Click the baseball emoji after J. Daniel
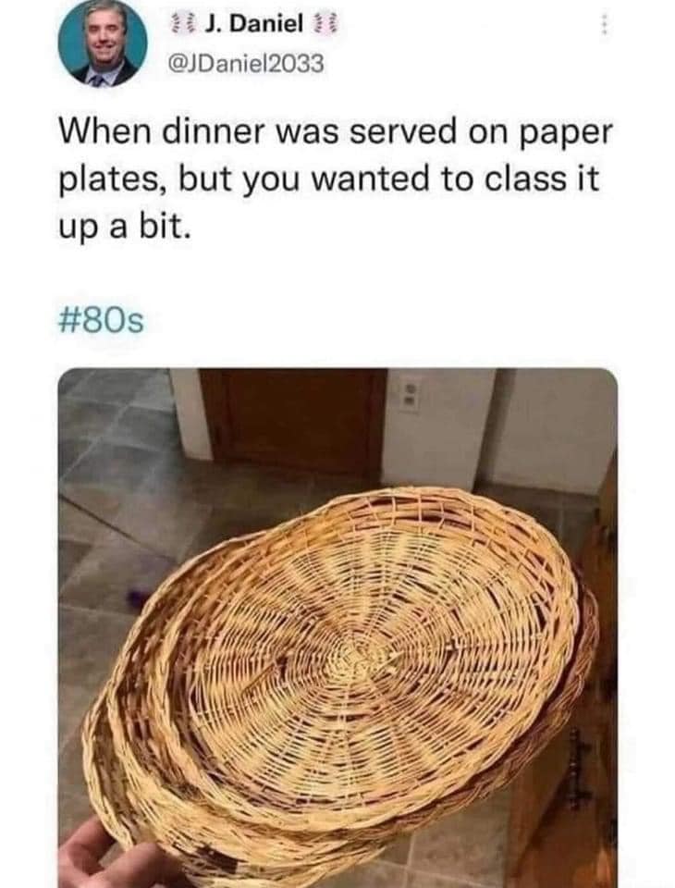675x888 pixels. tap(324, 24)
